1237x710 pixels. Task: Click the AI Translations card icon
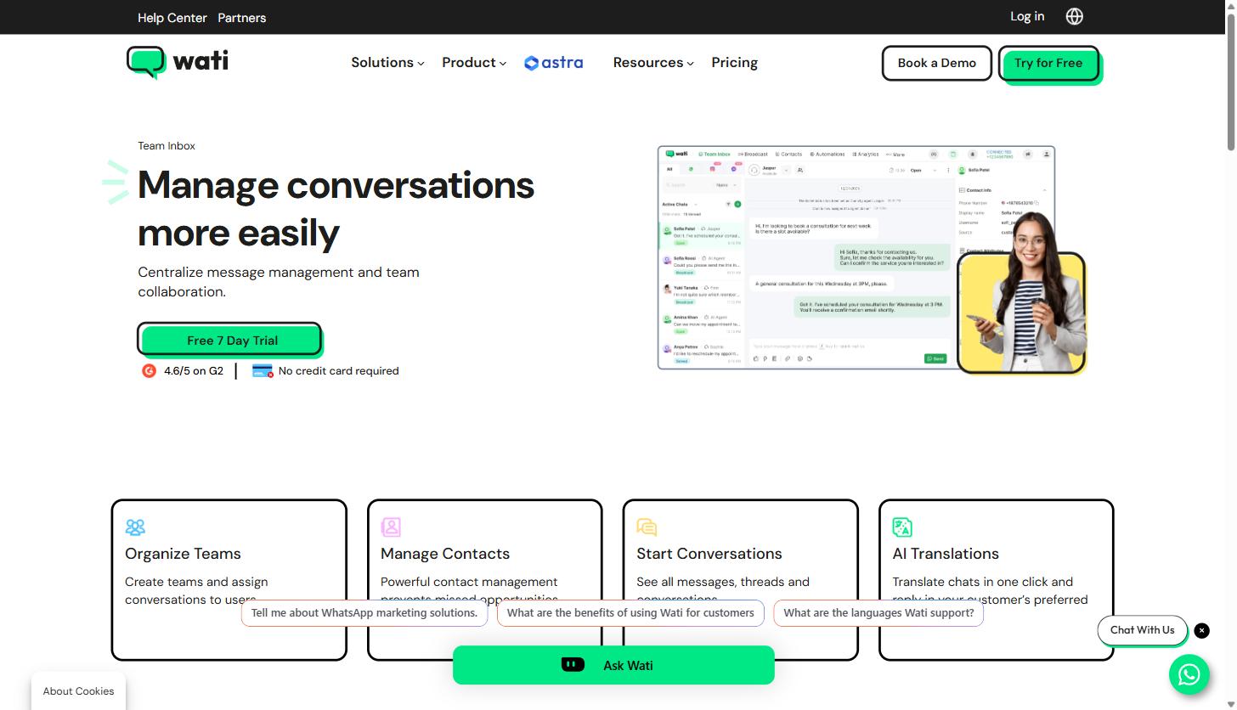pyautogui.click(x=902, y=527)
